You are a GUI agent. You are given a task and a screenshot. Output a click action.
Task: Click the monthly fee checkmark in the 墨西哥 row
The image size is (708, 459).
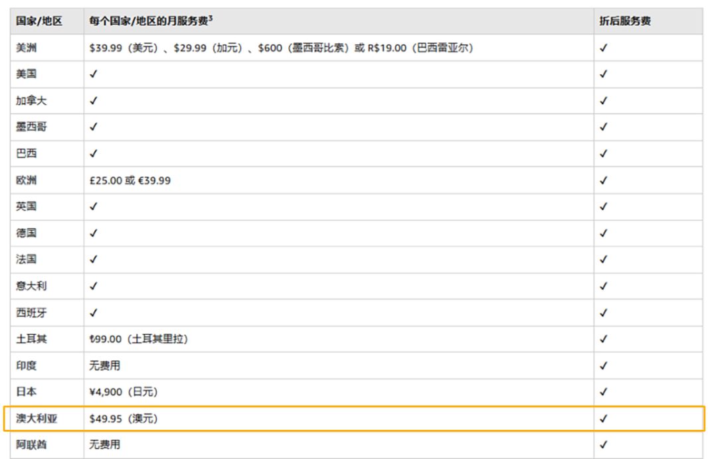coord(93,127)
